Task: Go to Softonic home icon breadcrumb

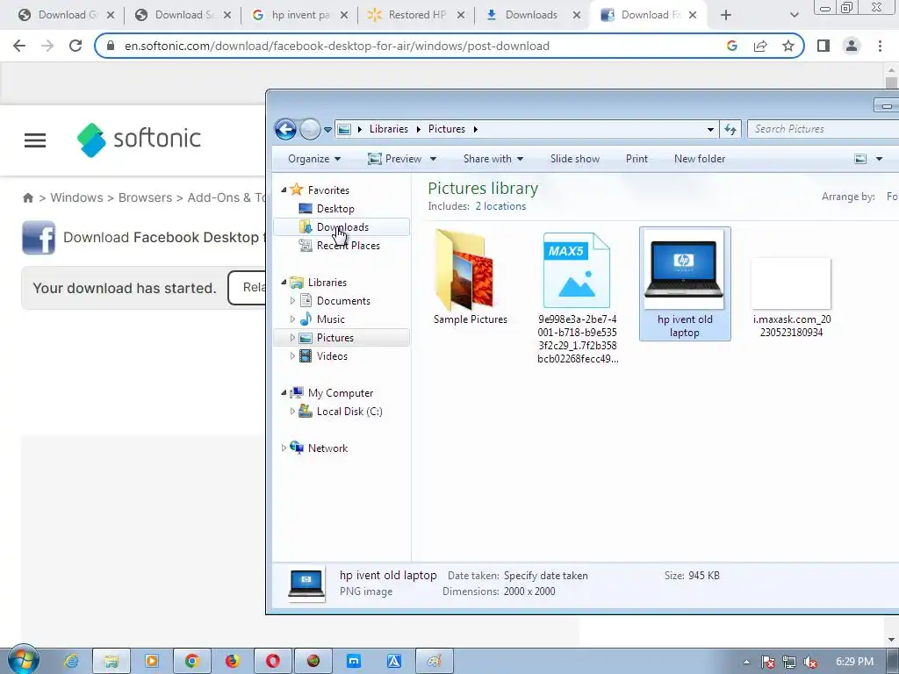Action: 27,197
